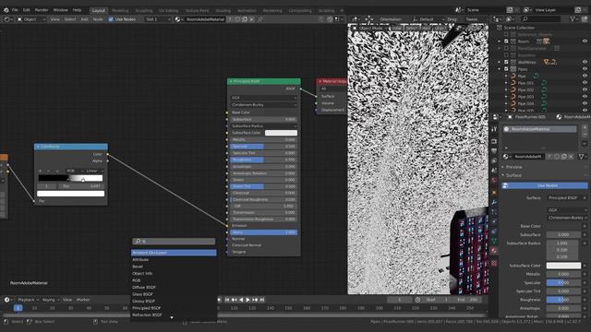Screen dimensions: 591x332
Task: Open the File menu
Action: coord(15,10)
